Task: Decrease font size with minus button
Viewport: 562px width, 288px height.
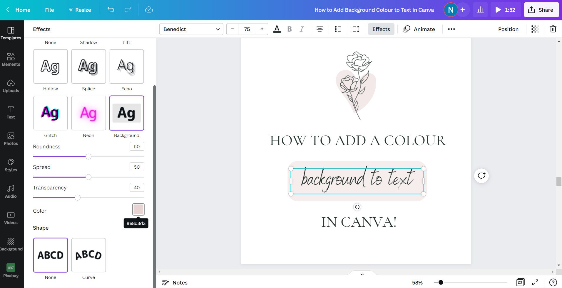Action: pos(232,29)
